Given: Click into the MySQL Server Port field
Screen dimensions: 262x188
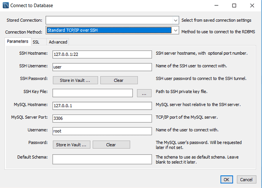Looking at the screenshot, I should click(102, 118).
